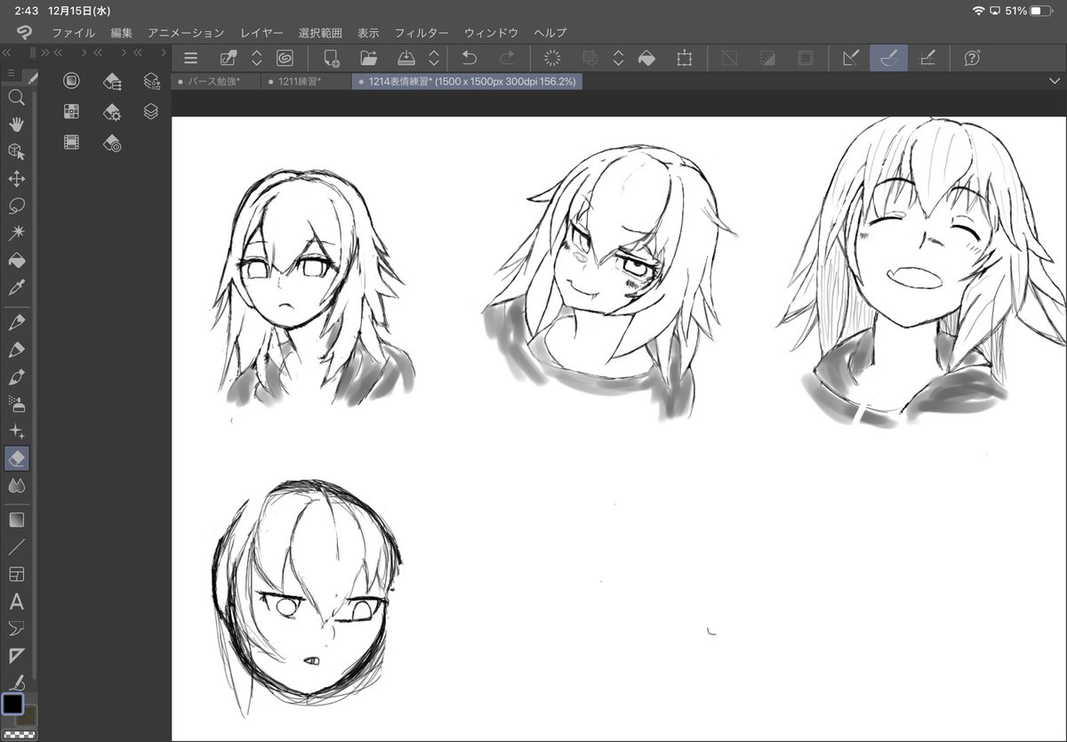Open the ファイル menu
This screenshot has height=742, width=1067.
(73, 33)
